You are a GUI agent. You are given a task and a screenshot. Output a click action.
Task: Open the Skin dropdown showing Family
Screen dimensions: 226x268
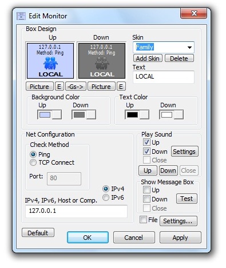click(x=164, y=47)
